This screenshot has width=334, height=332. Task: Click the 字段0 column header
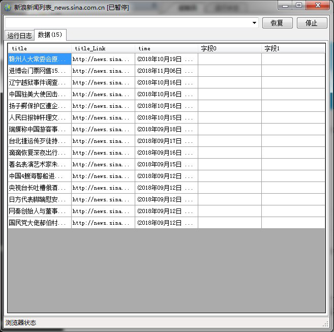230,48
